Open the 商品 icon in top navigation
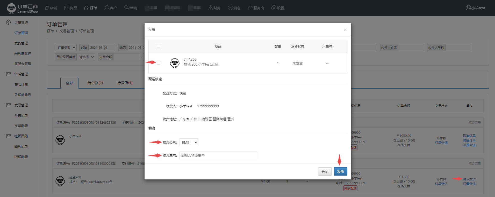Image resolution: width=495 pixels, height=197 pixels. pyautogui.click(x=67, y=8)
